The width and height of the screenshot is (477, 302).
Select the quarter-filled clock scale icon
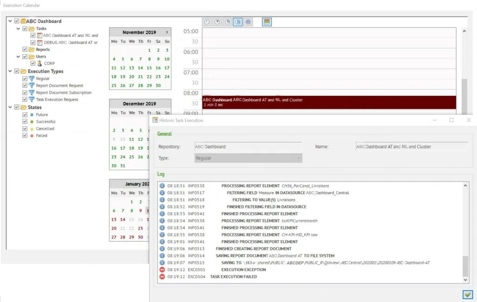click(x=227, y=22)
